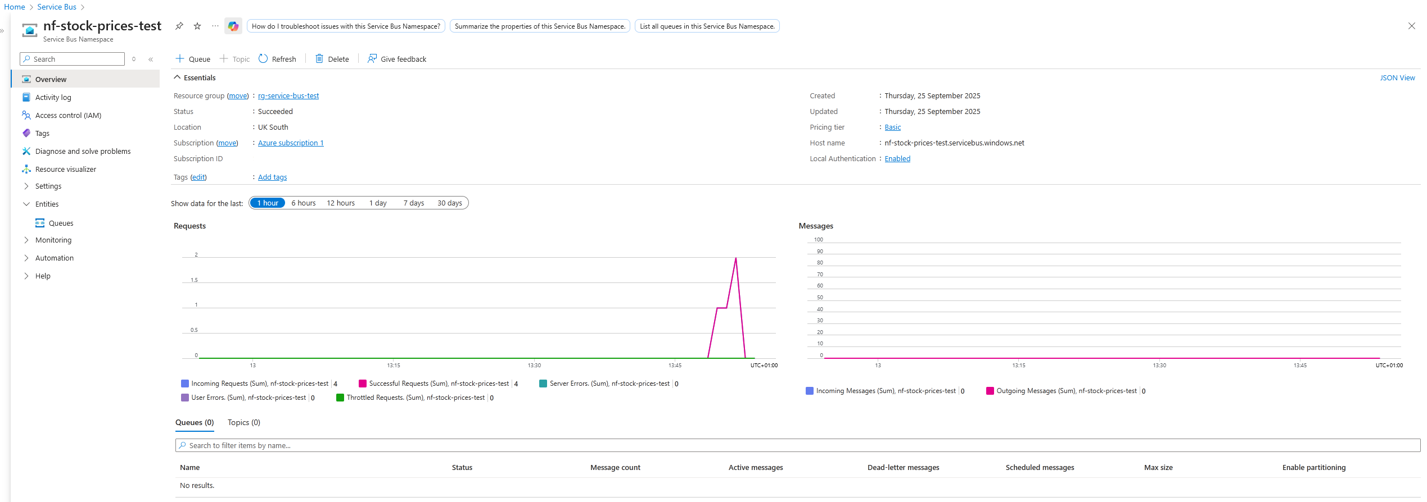This screenshot has height=502, width=1427.
Task: Select the 7 days time range
Action: tap(413, 203)
